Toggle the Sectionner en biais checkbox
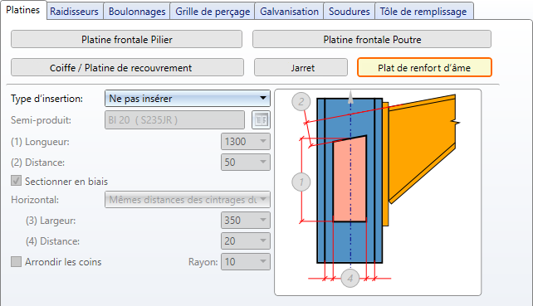Viewport: 533px width, 306px height. pyautogui.click(x=16, y=181)
